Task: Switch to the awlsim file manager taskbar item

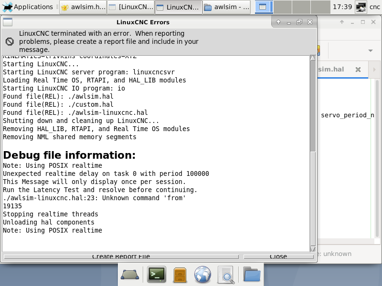Action: pos(227,7)
